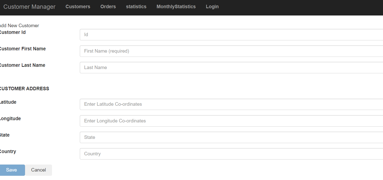The image size is (383, 180).
Task: Focus the Customer Id input field
Action: coord(231,35)
